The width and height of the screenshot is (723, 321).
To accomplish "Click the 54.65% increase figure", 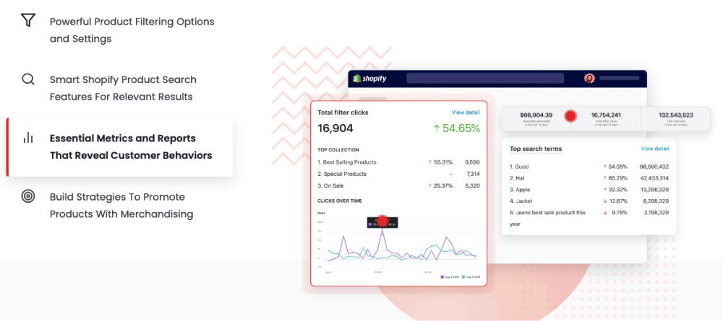I will click(x=456, y=128).
